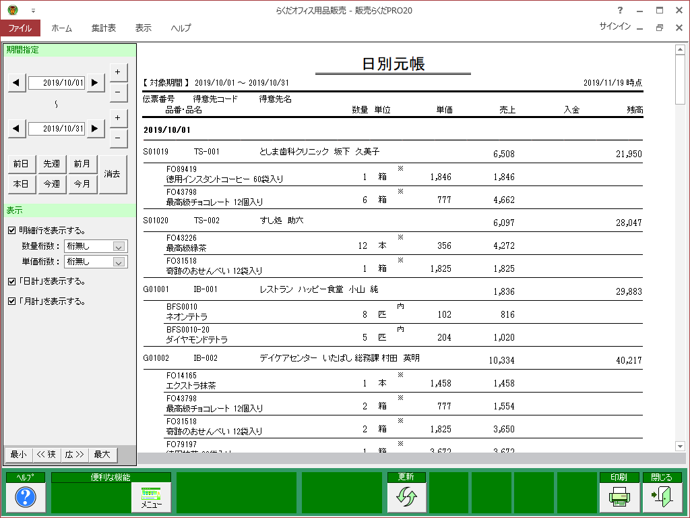Image resolution: width=690 pixels, height=518 pixels.
Task: Step start date forward with right arrow
Action: (x=95, y=82)
